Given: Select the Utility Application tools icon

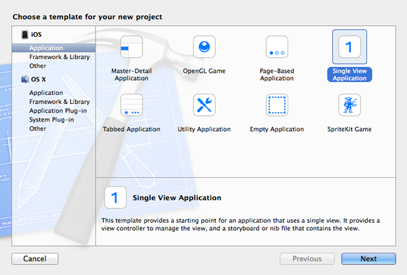Looking at the screenshot, I should click(204, 106).
